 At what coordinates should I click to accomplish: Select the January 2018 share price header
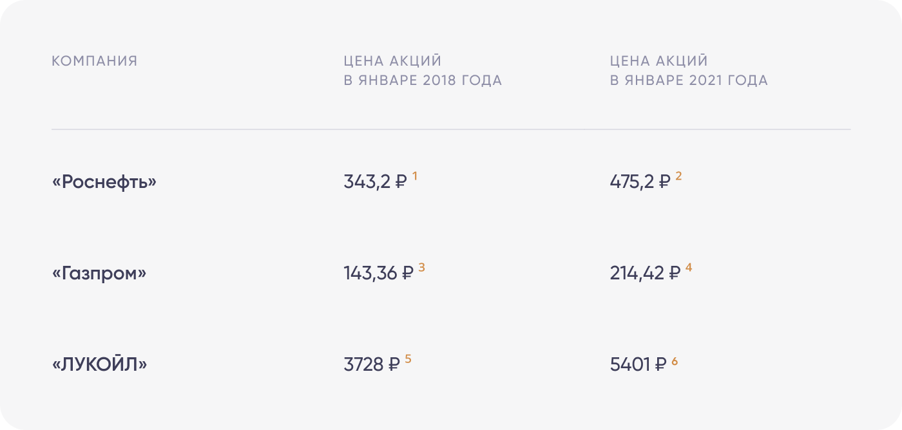(x=423, y=71)
